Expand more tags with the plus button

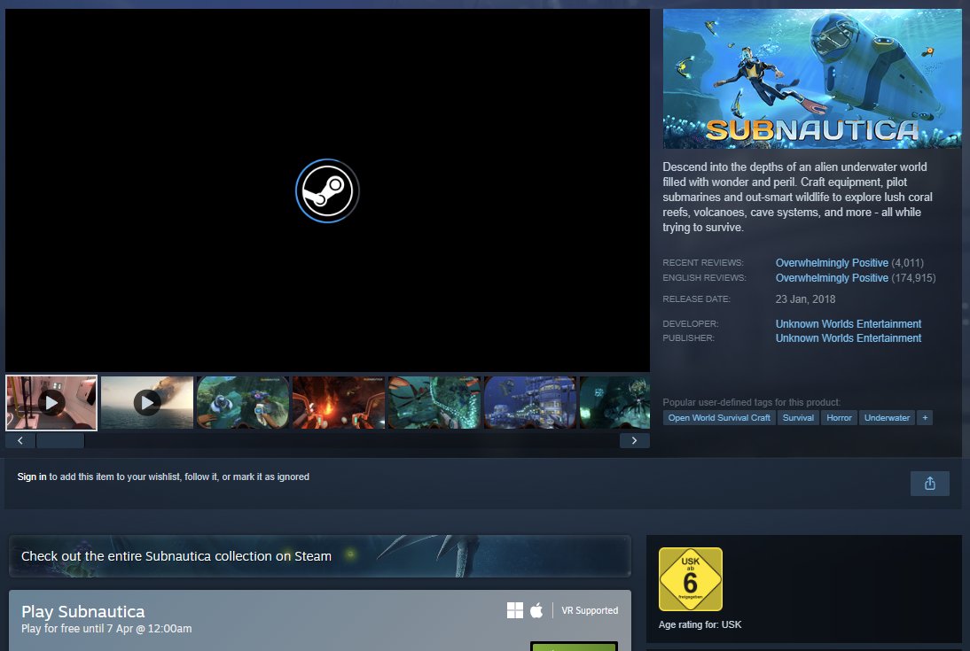(925, 418)
